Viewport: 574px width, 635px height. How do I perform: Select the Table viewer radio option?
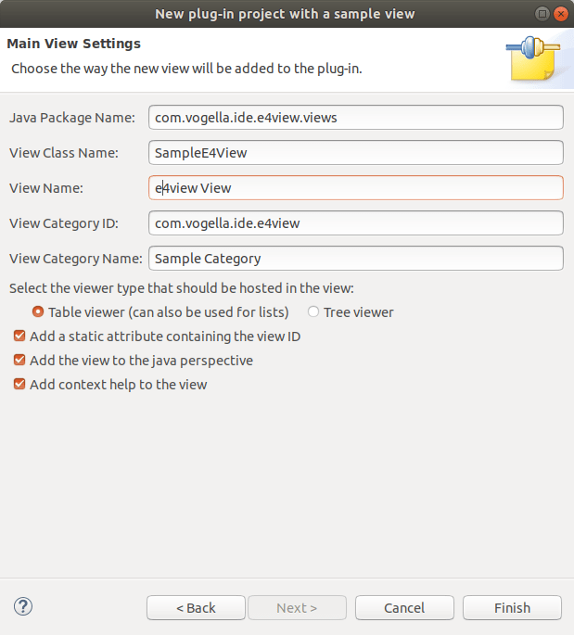(x=39, y=312)
